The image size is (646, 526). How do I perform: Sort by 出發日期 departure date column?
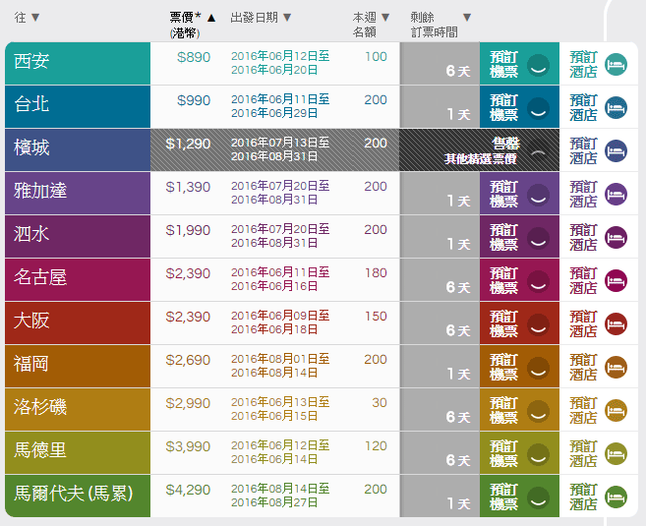tap(261, 18)
